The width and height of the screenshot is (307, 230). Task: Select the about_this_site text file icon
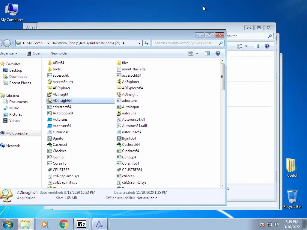pyautogui.click(x=119, y=69)
